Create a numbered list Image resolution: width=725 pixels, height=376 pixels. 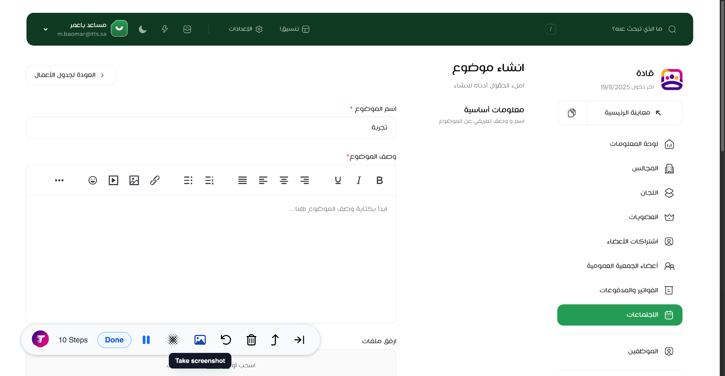click(209, 180)
